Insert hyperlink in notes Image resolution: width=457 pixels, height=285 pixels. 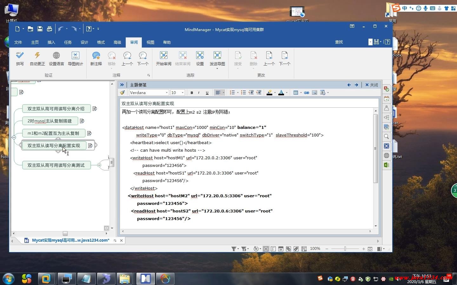(x=307, y=93)
